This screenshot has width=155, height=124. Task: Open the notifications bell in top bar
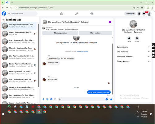tap(144, 14)
